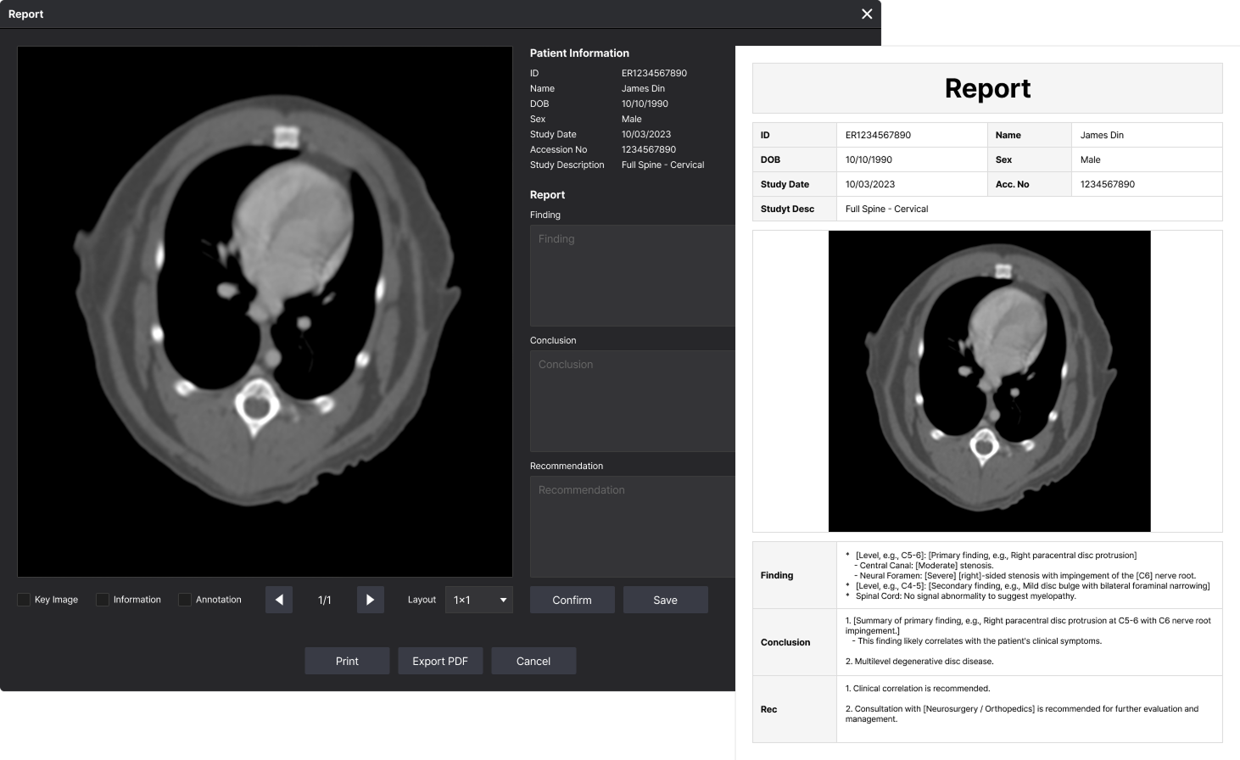
Task: Save the report
Action: tap(665, 600)
